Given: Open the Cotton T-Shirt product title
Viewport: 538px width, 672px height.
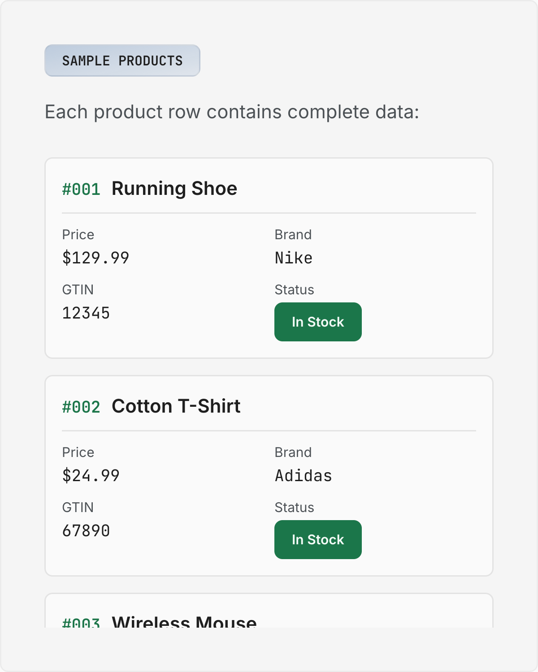Looking at the screenshot, I should [176, 406].
